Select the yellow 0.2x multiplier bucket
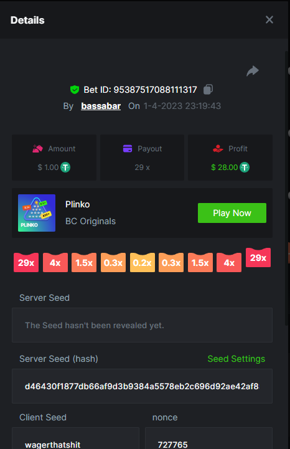This screenshot has height=449, width=290. click(x=143, y=263)
